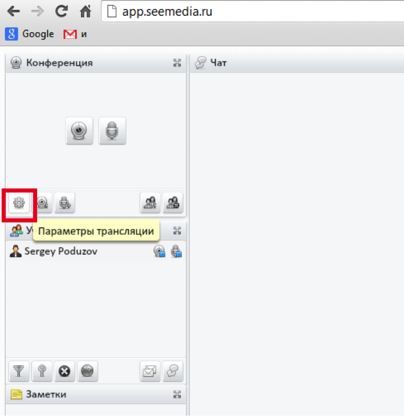Image resolution: width=404 pixels, height=416 pixels.
Task: Click the large webcam button in Конференция panel
Action: [x=79, y=131]
